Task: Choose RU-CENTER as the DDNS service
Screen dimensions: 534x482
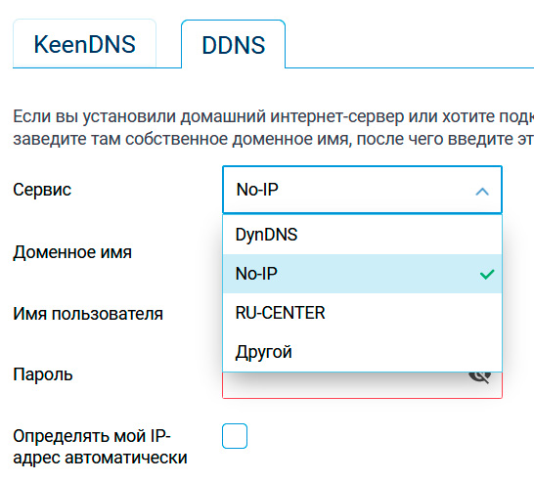Action: pos(362,313)
